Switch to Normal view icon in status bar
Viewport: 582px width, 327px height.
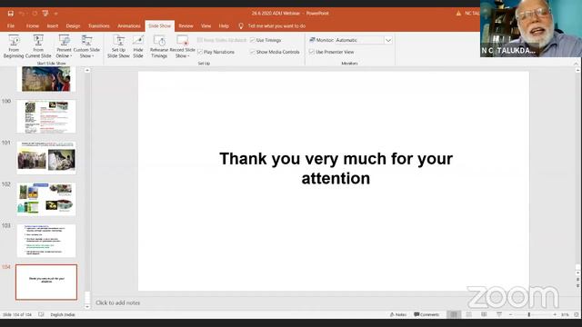pos(454,314)
